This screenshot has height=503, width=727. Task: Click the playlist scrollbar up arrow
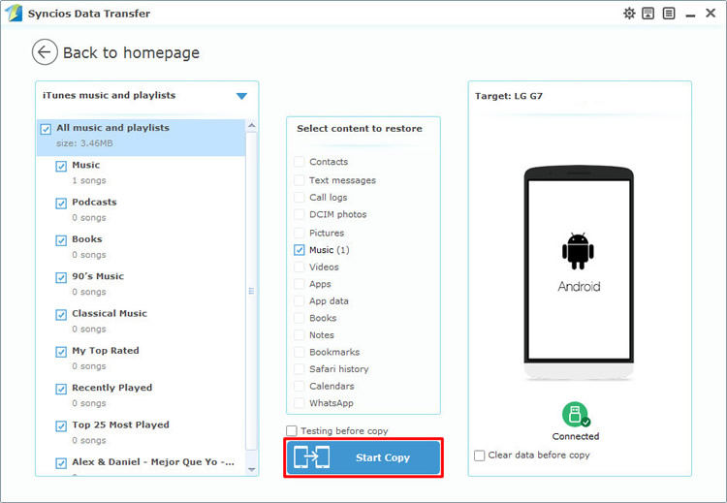click(x=251, y=125)
